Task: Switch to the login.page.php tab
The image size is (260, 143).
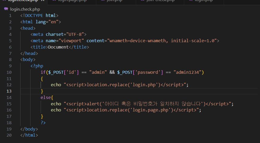Action: 70,1
